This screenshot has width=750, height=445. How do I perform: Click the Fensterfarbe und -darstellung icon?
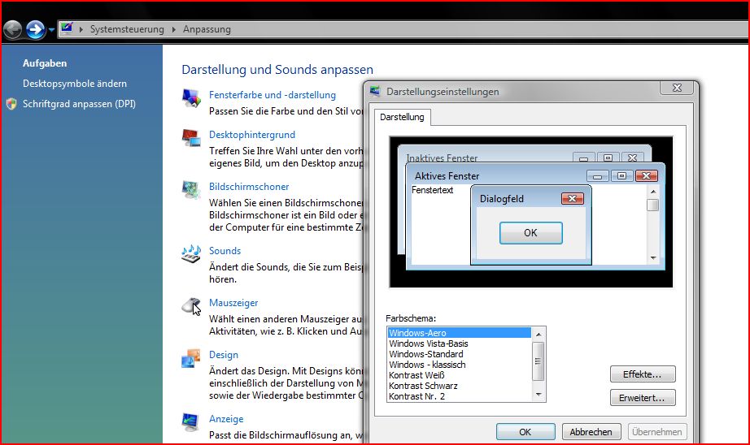[x=191, y=97]
